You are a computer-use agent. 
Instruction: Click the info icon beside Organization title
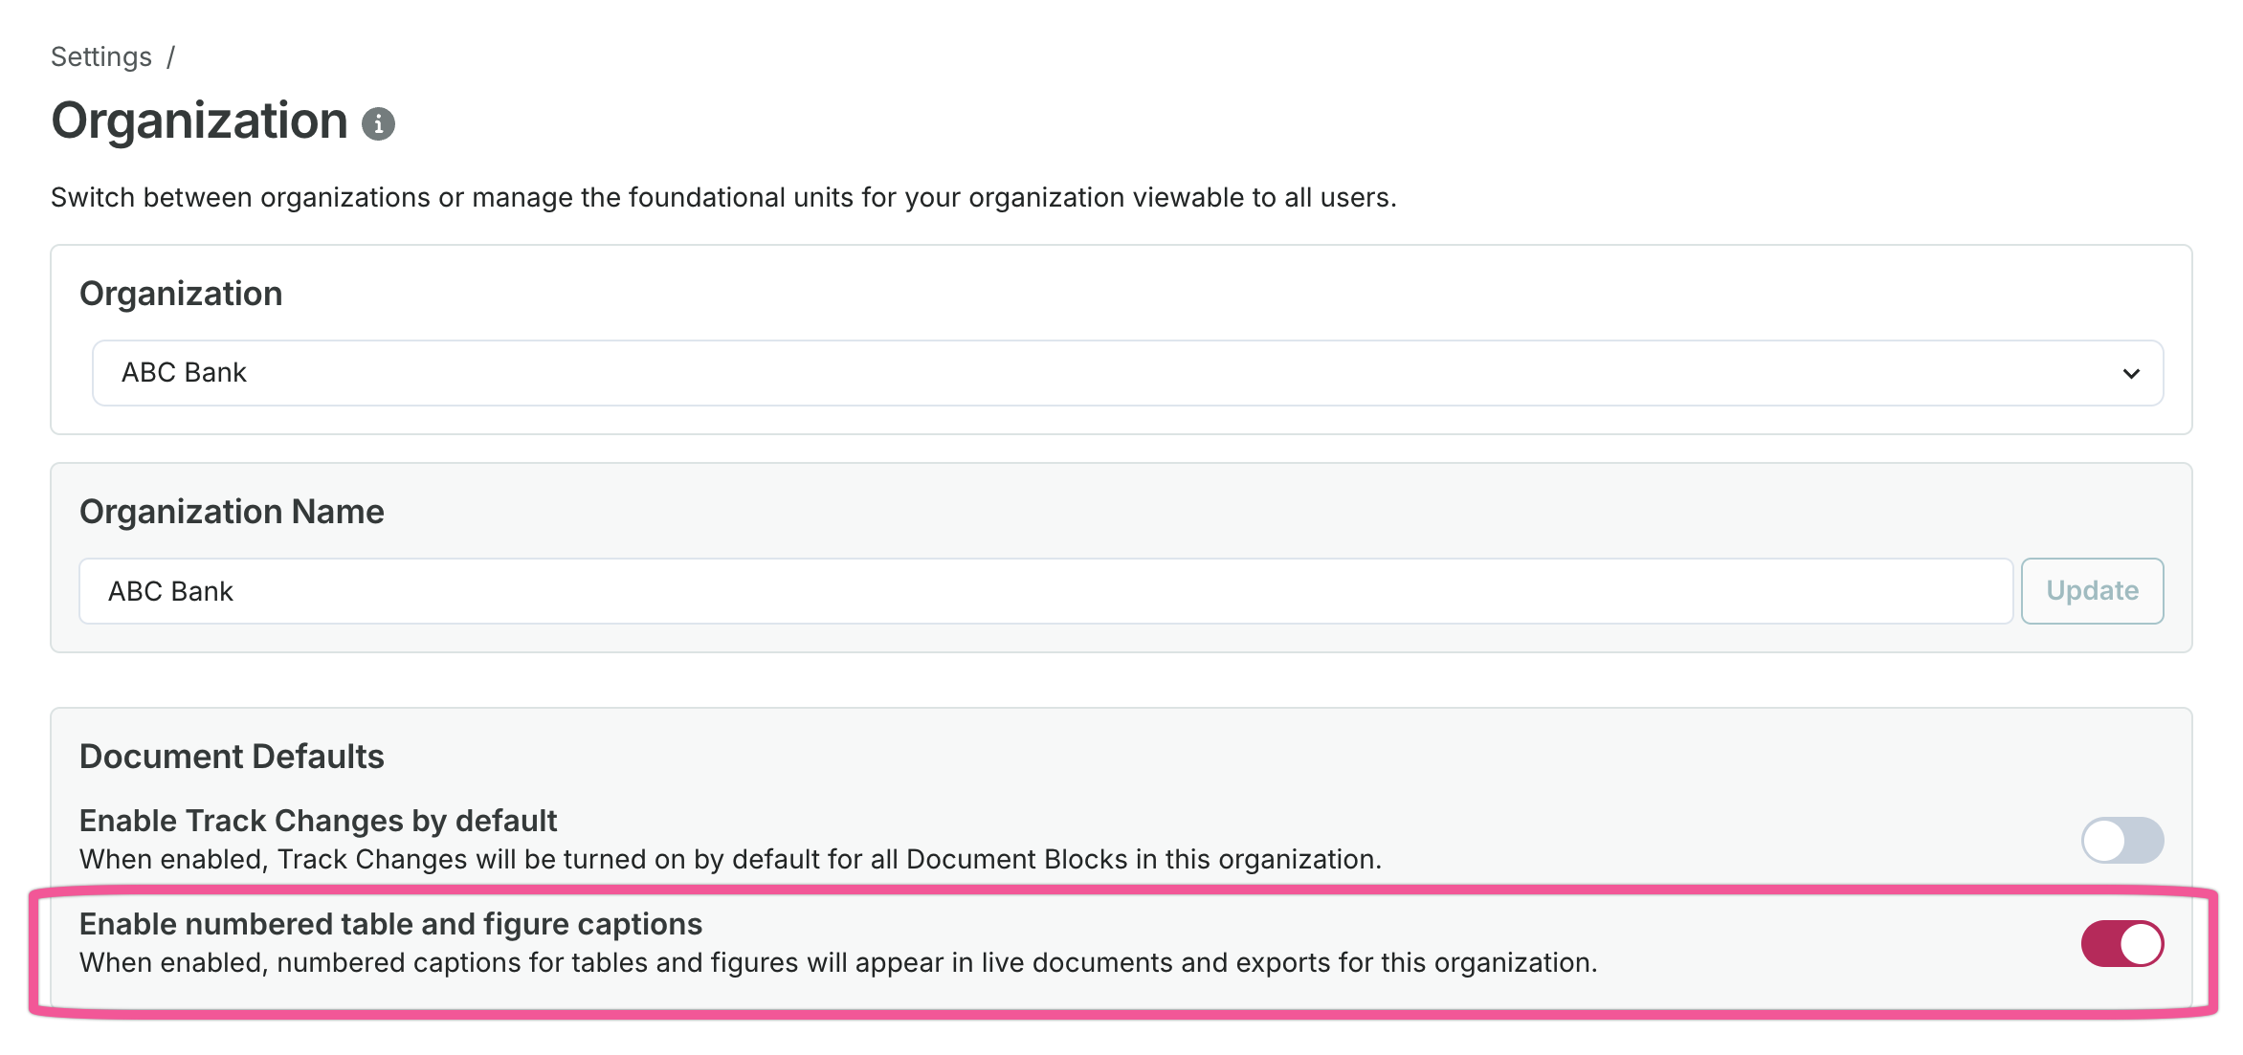coord(378,124)
